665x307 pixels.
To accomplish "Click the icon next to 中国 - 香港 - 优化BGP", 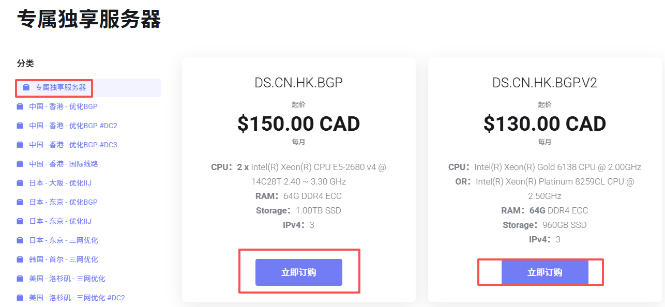I will 20,107.
